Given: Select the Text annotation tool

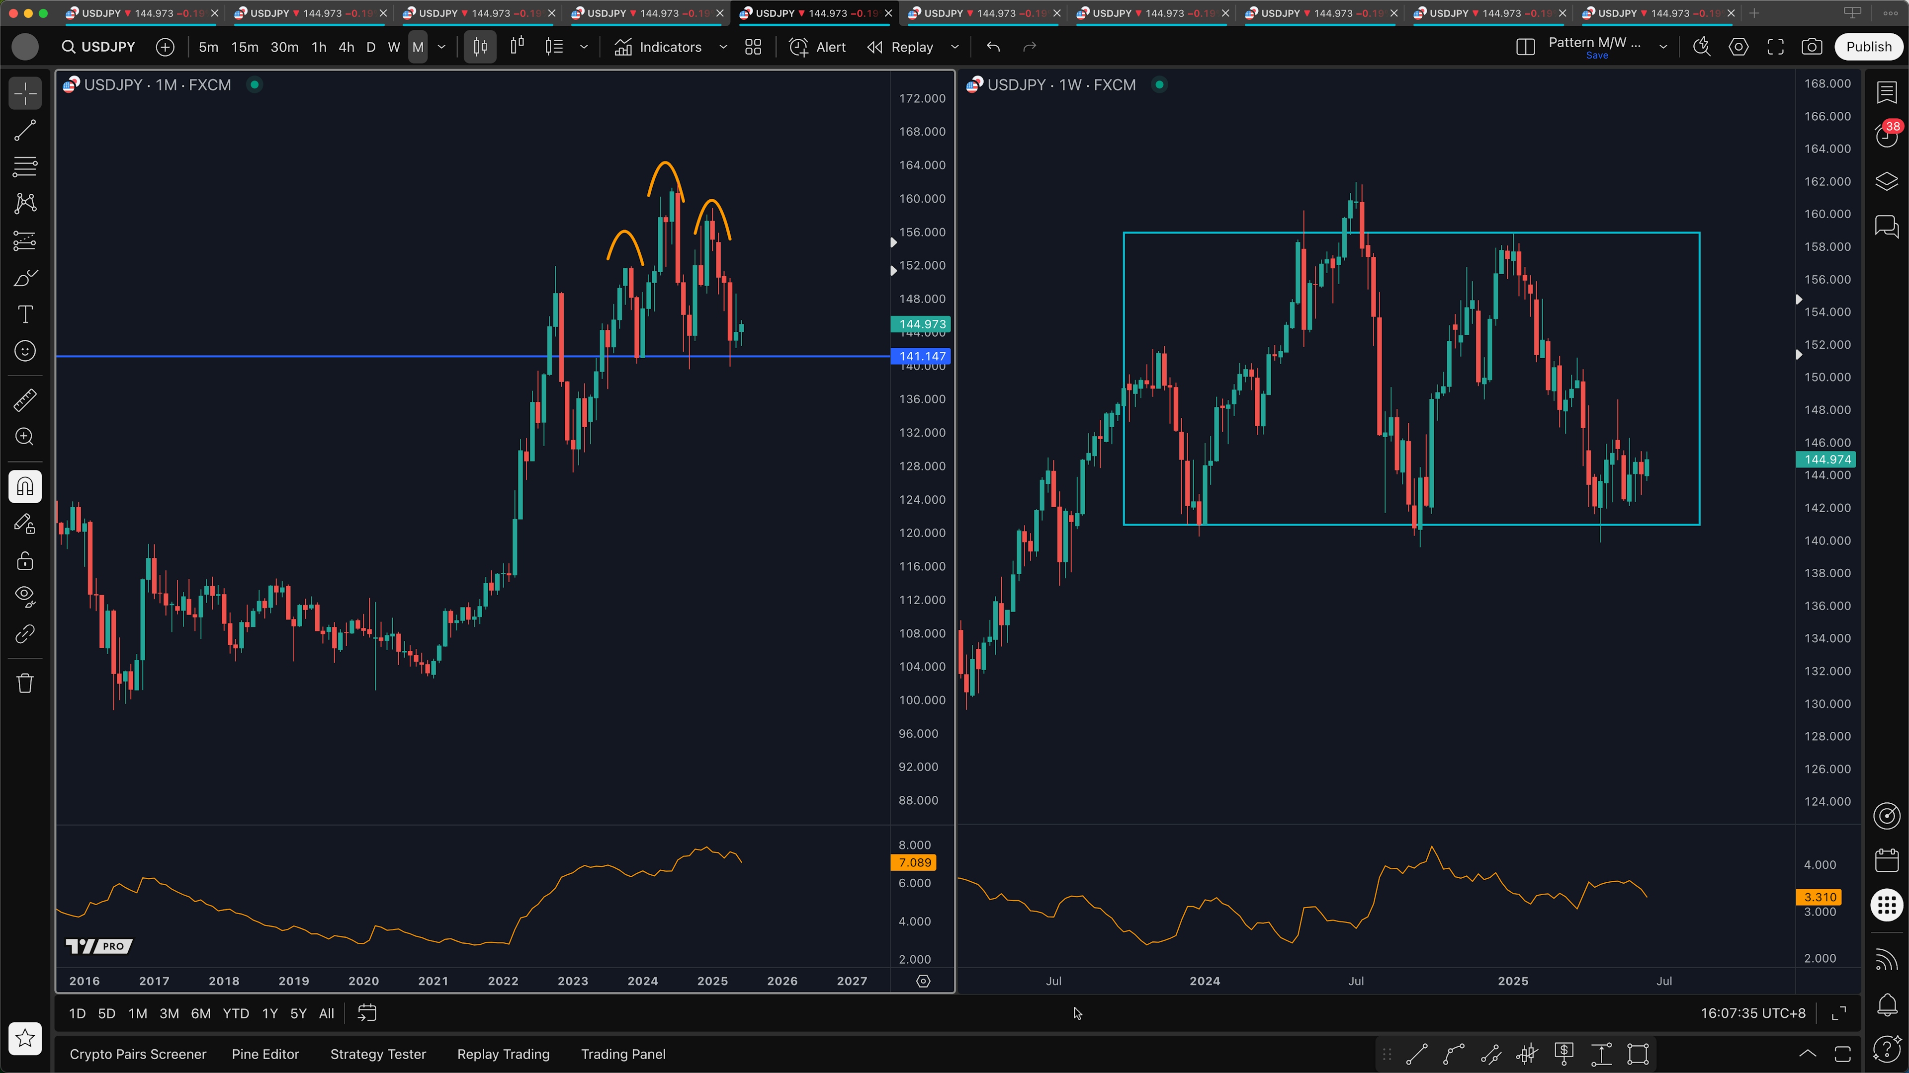Looking at the screenshot, I should 25,314.
